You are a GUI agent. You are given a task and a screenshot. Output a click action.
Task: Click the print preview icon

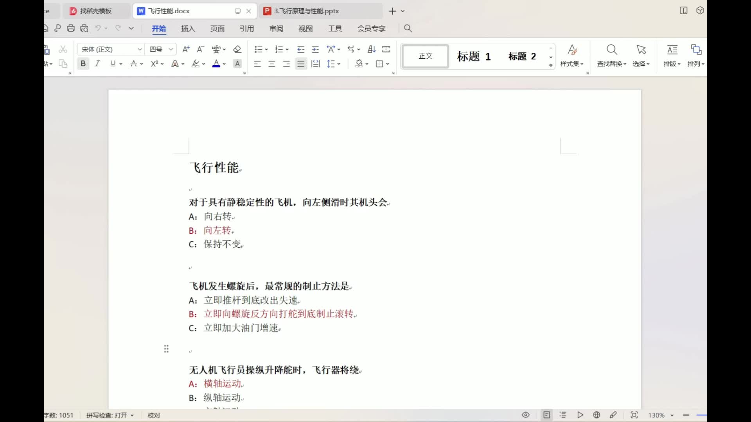coord(84,28)
